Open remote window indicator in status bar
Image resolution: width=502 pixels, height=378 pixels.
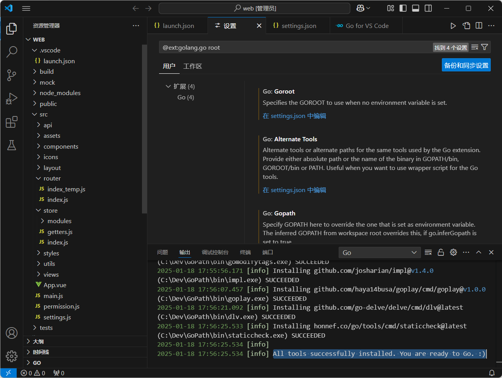[9, 373]
